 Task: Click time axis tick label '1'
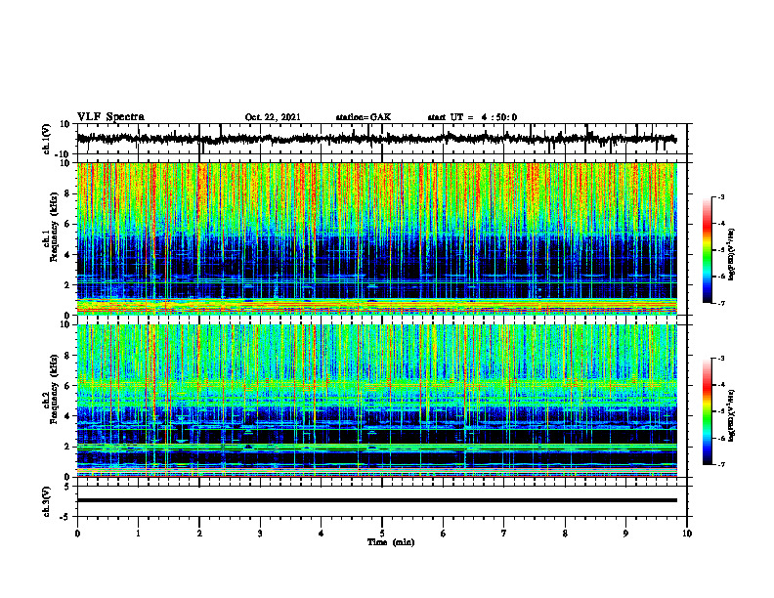point(138,534)
